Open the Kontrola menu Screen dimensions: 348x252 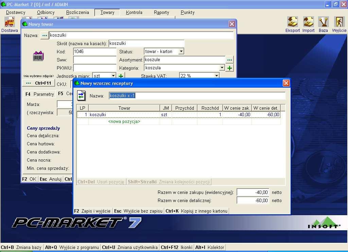(134, 13)
